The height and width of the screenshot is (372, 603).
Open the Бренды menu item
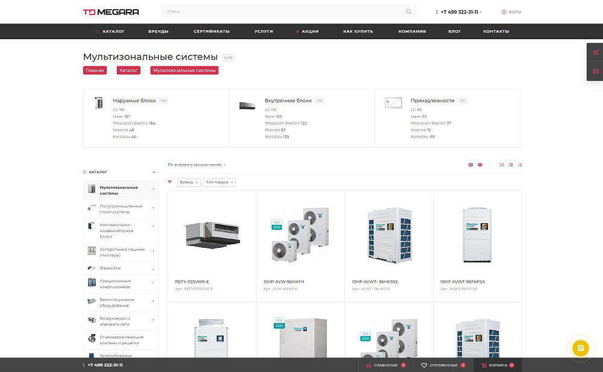coord(159,31)
